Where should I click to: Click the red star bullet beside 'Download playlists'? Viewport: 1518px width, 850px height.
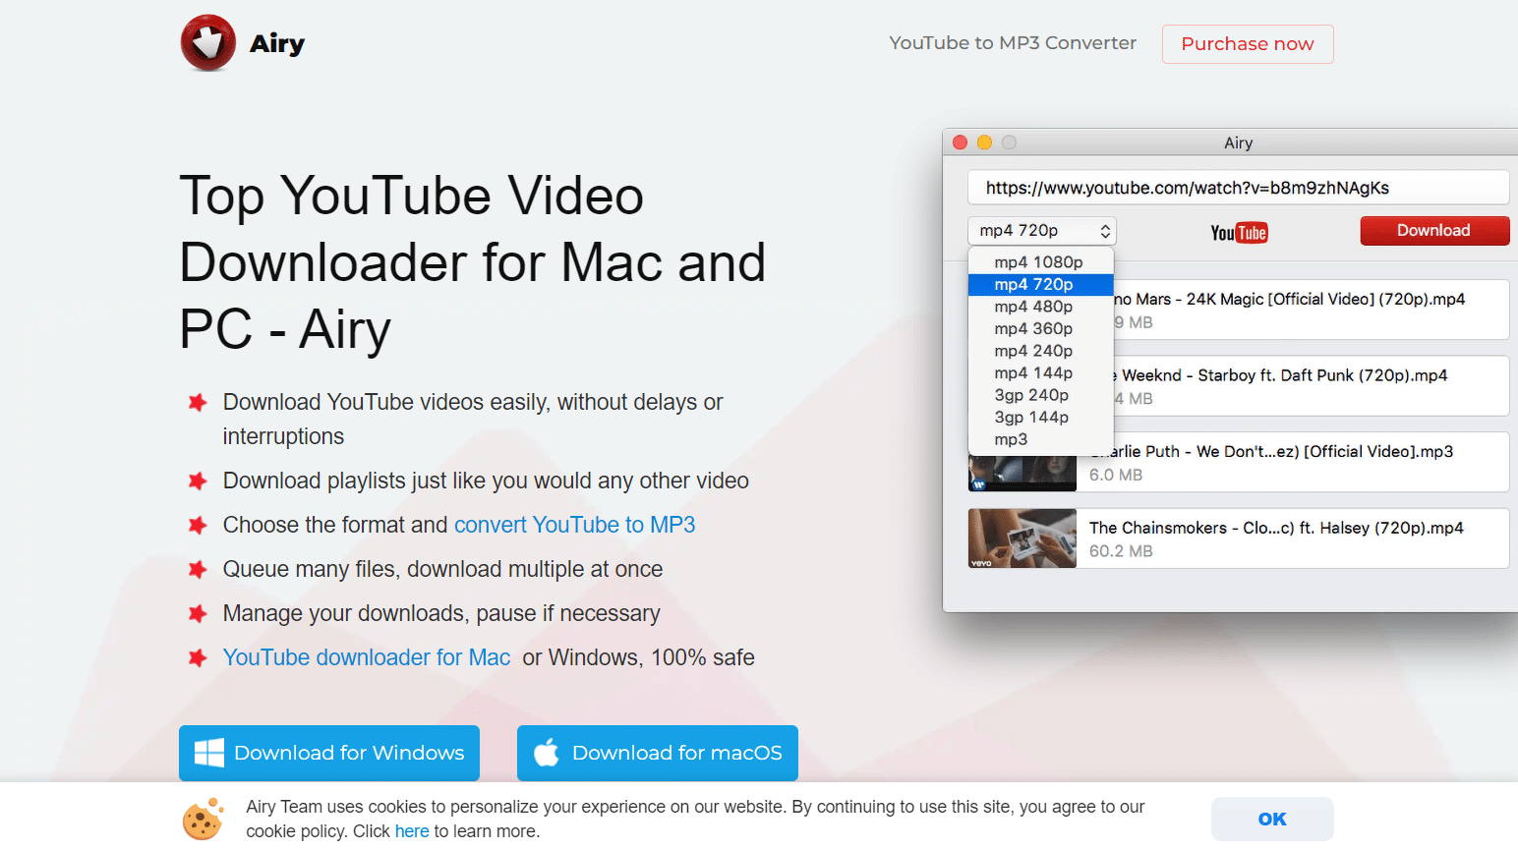[198, 481]
